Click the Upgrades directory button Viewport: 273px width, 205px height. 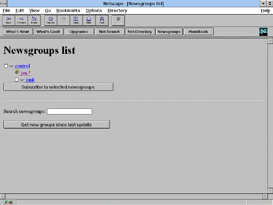(x=79, y=32)
